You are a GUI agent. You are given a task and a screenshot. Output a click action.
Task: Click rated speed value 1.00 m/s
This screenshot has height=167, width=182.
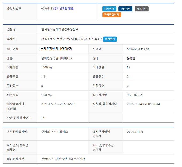point(47,95)
